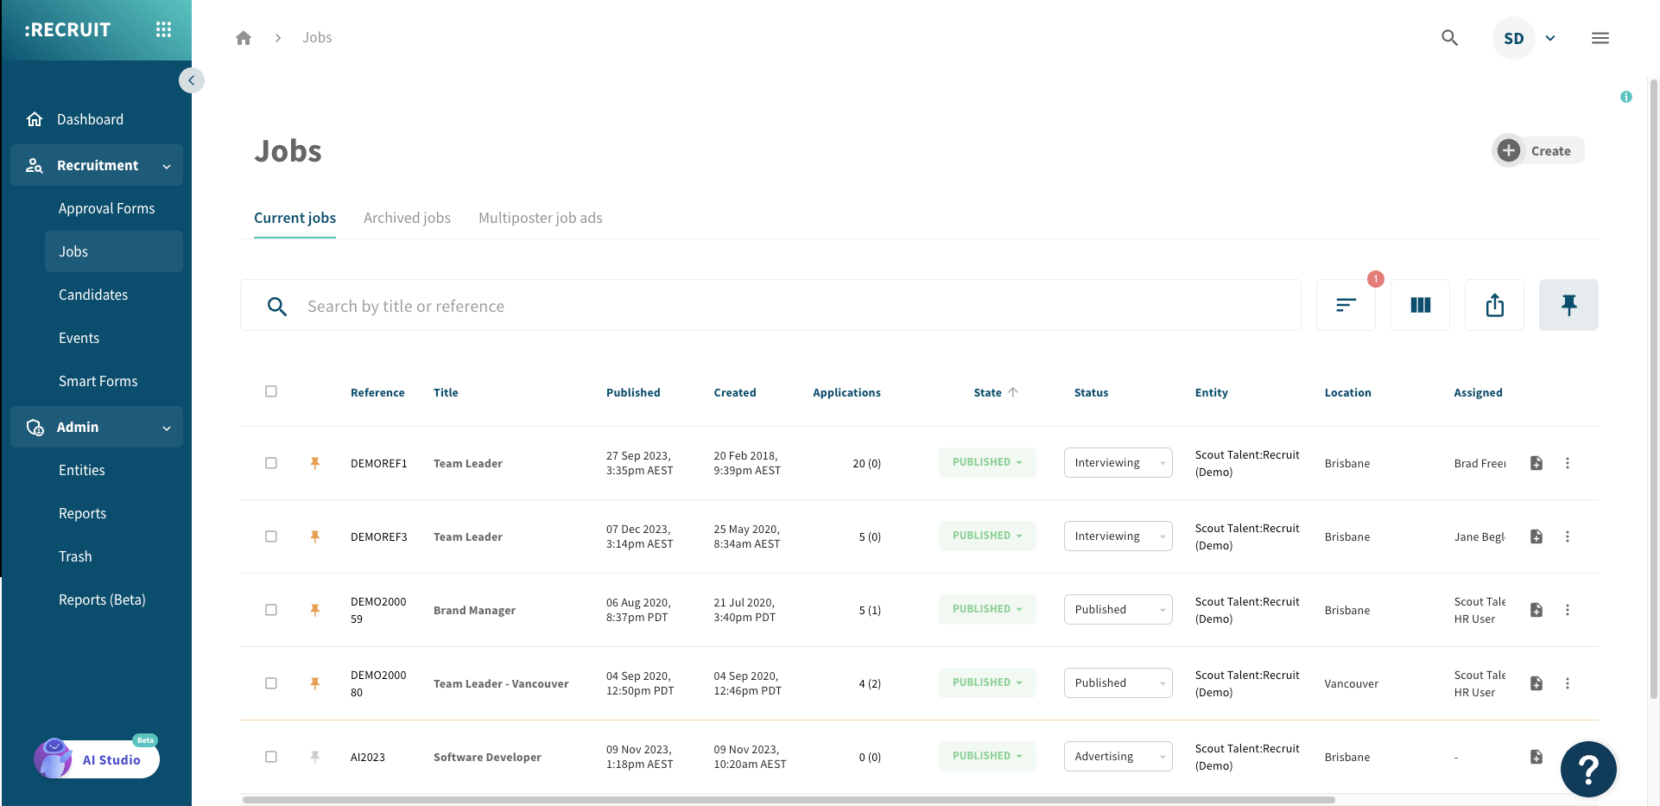Check the DEMOREF1 job row checkbox
This screenshot has width=1660, height=806.
pos(271,463)
